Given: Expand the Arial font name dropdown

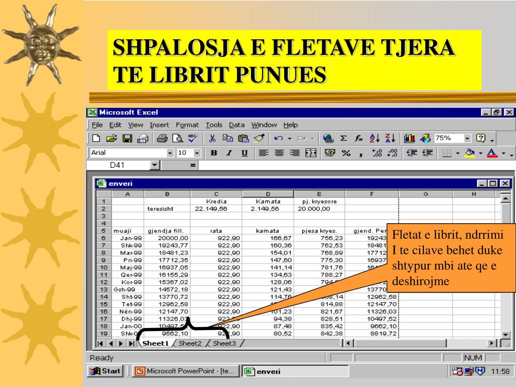Looking at the screenshot, I should pyautogui.click(x=170, y=153).
